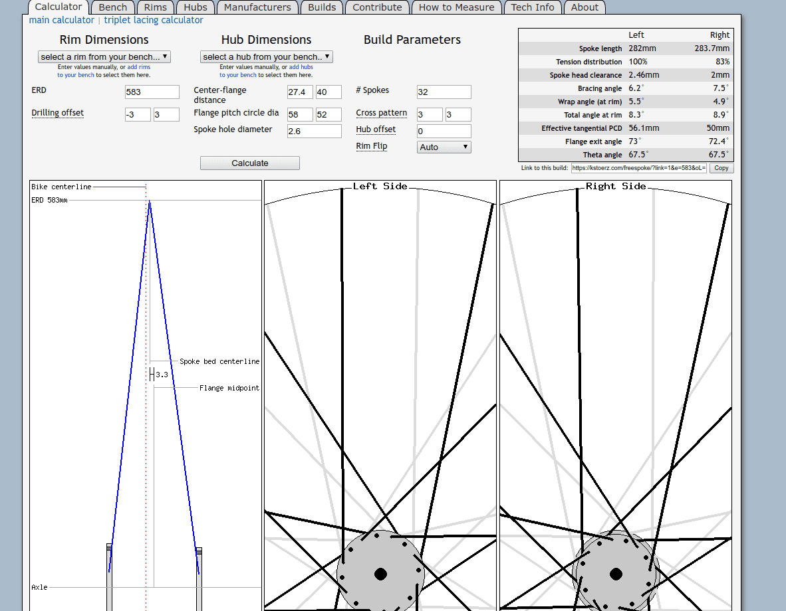Screen dimensions: 786x611
Task: Open the Rim Flip Auto dropdown
Action: 444,147
